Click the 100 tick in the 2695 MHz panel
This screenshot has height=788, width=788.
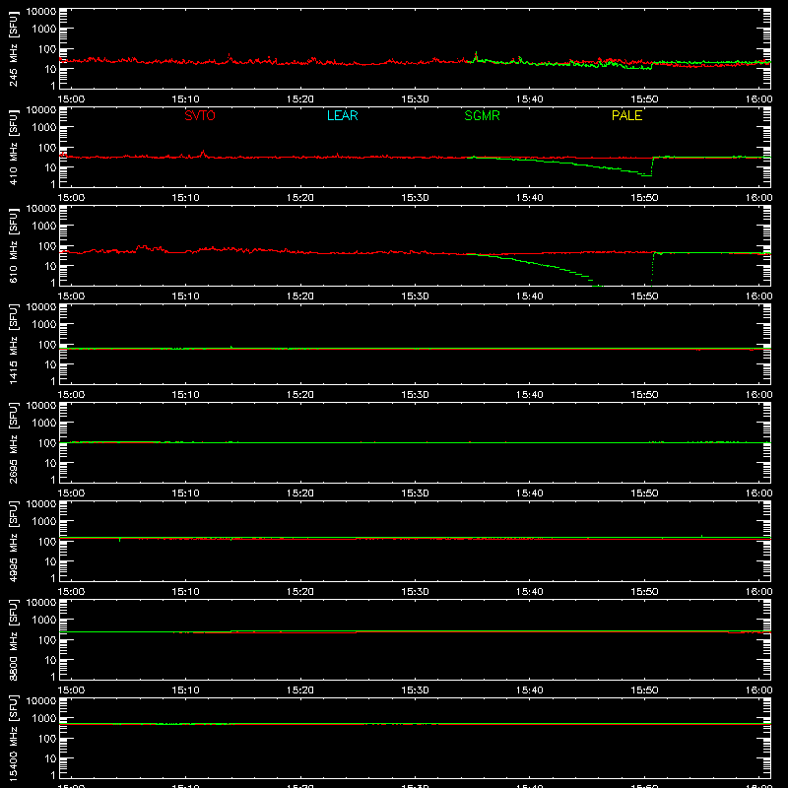pyautogui.click(x=47, y=442)
